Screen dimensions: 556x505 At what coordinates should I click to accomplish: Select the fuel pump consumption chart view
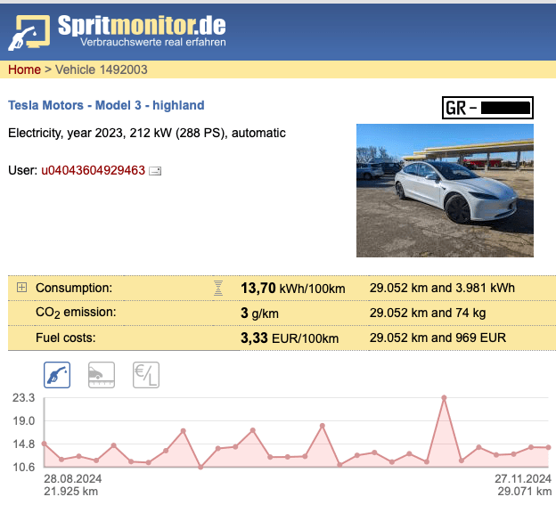pyautogui.click(x=57, y=375)
